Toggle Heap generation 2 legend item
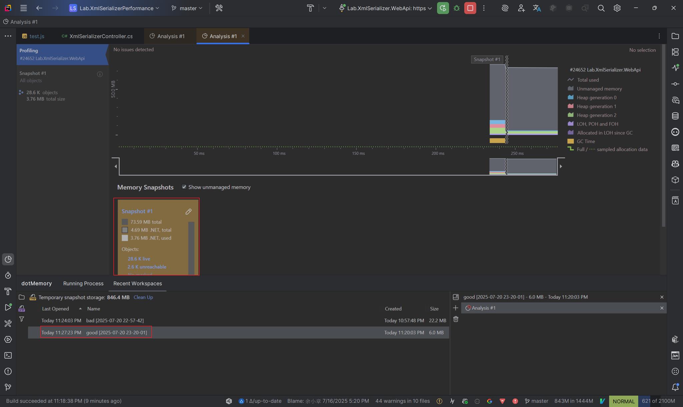 coord(592,115)
